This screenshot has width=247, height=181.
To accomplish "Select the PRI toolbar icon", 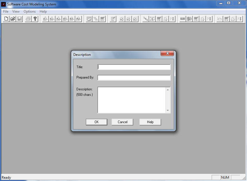I will coord(113,19).
